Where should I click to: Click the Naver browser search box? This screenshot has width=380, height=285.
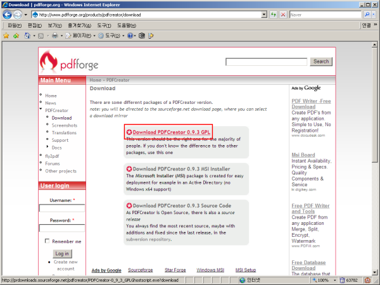tap(326, 15)
